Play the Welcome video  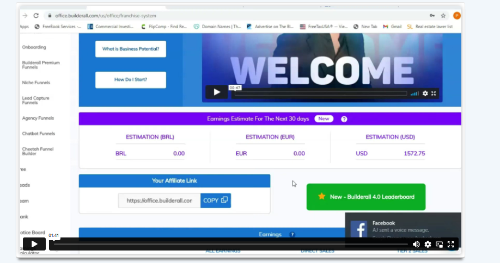[x=217, y=92]
